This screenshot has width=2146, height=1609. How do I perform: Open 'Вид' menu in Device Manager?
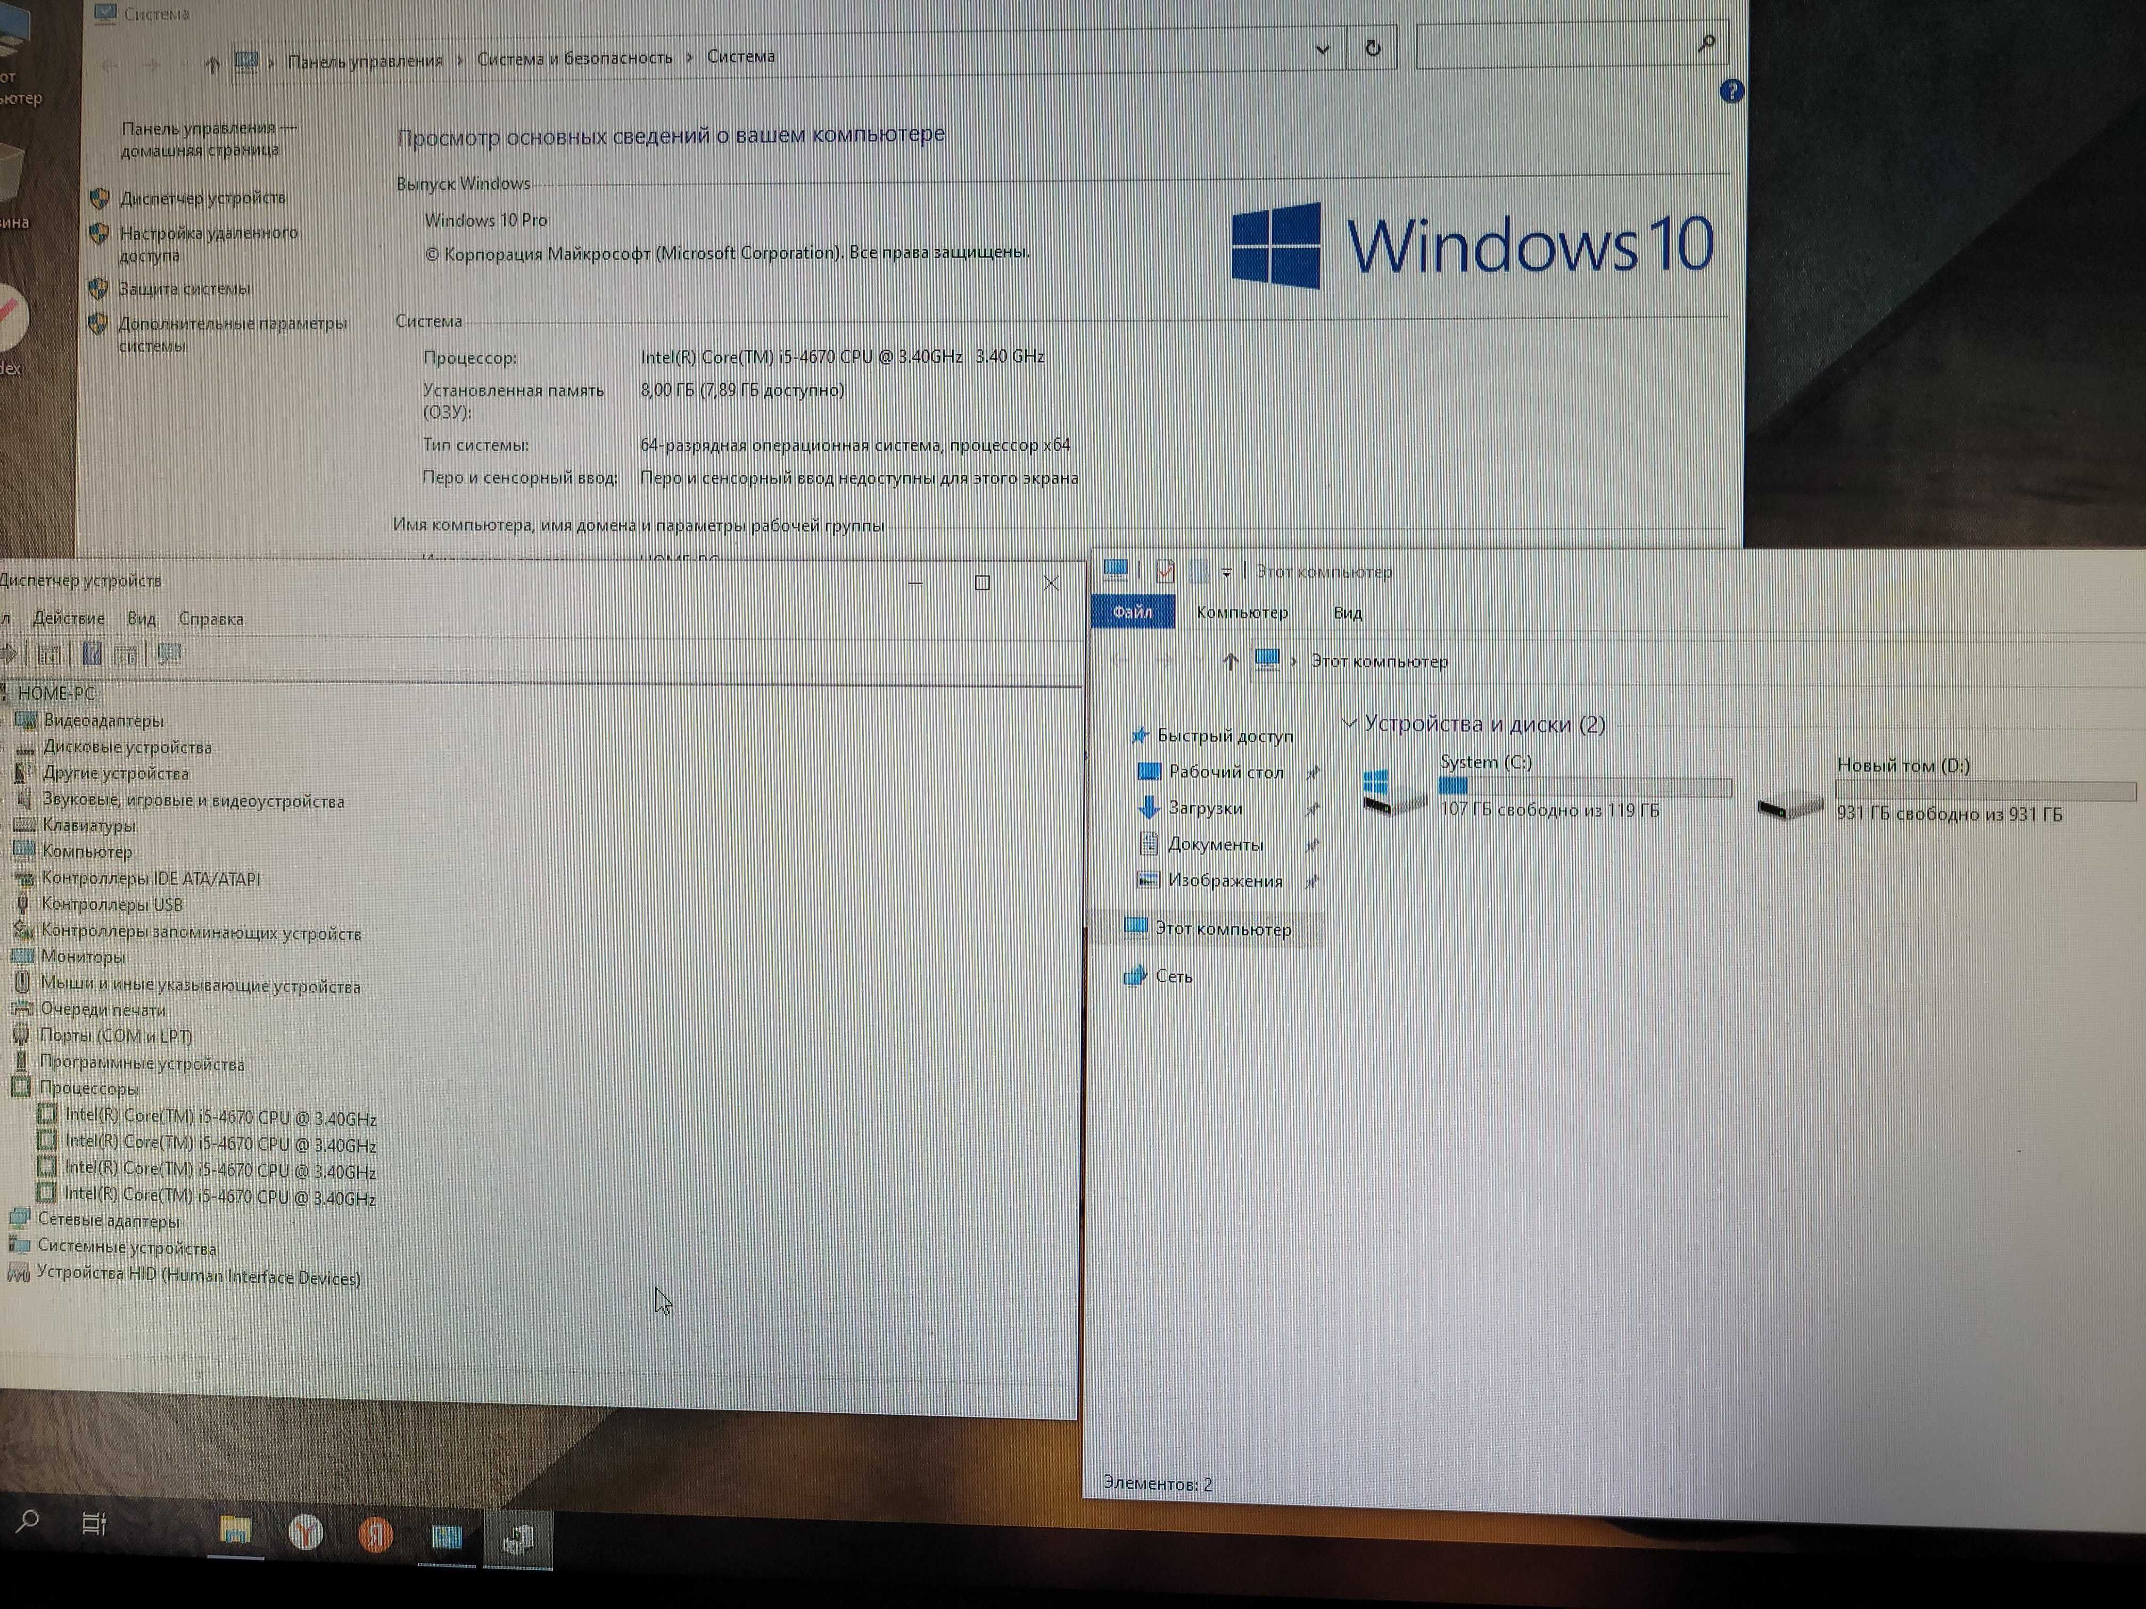coord(141,619)
